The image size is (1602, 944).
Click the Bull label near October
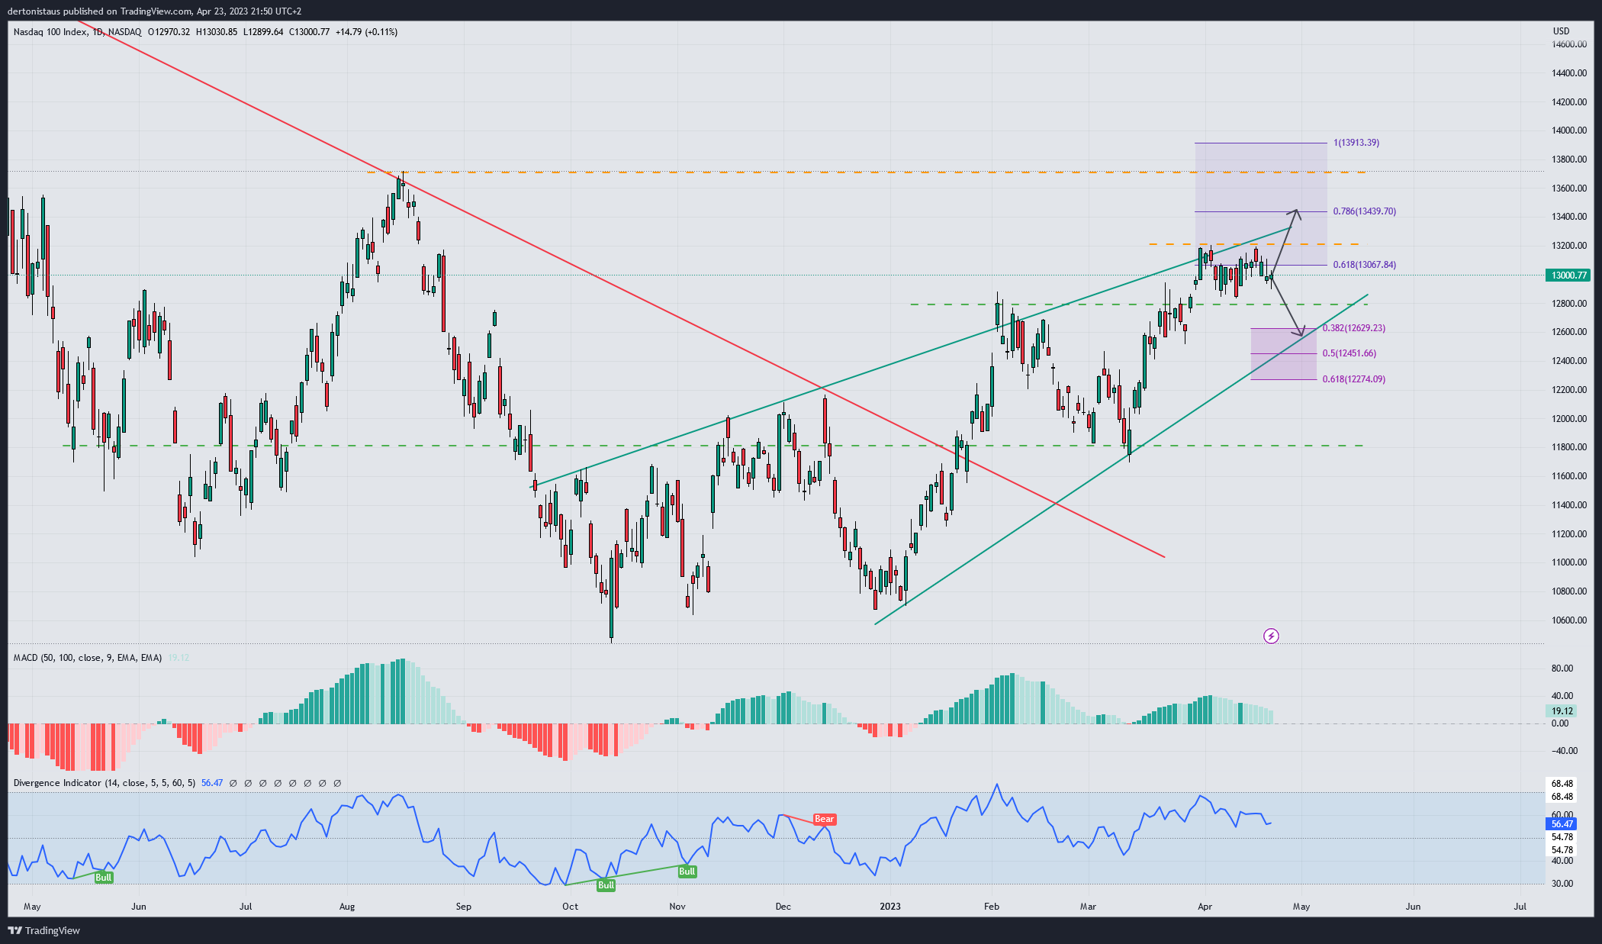point(606,885)
